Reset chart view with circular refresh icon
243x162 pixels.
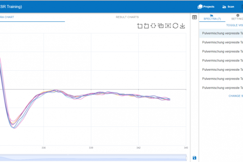pos(175,26)
